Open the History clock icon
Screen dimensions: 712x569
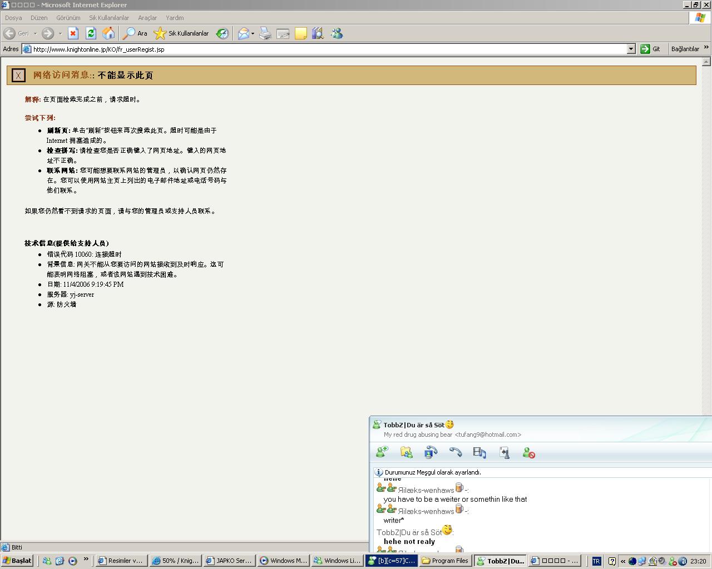pyautogui.click(x=222, y=33)
